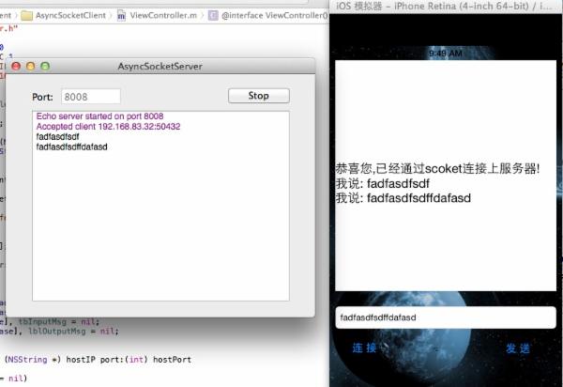Tap the 连接 (Connect) button in simulator
The image size is (563, 387).
click(x=364, y=348)
